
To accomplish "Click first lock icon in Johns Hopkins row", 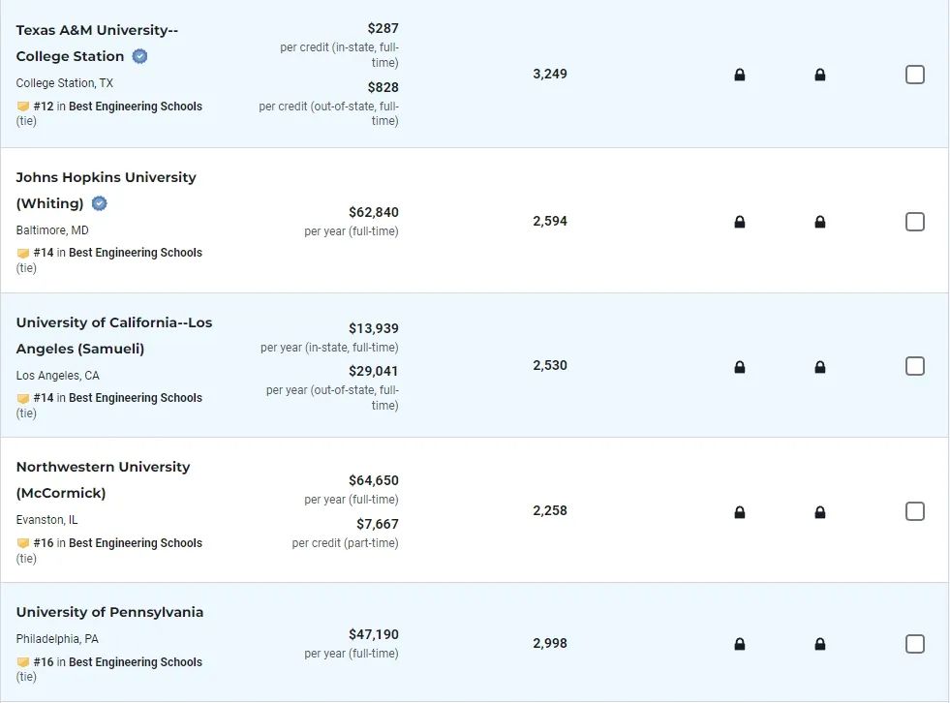I will [x=739, y=222].
